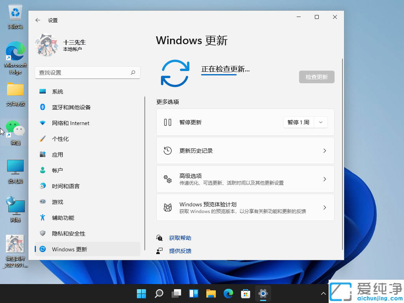
Task: Click the 提供反馈 link
Action: point(180,251)
